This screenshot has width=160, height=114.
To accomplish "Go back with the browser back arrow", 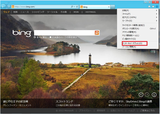I will 3,7.
